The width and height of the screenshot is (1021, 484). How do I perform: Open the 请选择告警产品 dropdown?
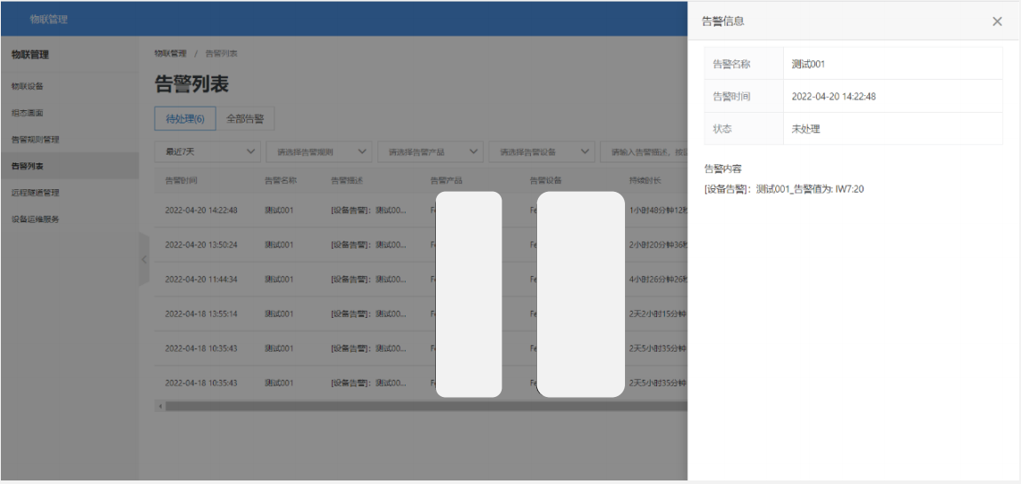click(431, 152)
